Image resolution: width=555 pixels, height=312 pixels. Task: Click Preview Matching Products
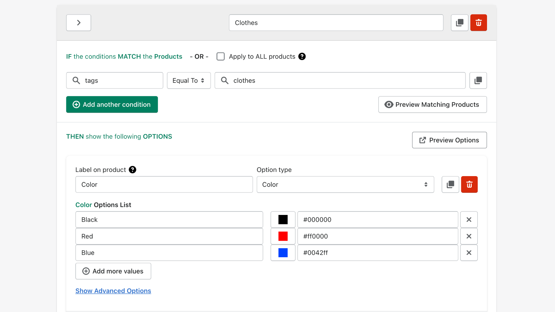coord(432,104)
